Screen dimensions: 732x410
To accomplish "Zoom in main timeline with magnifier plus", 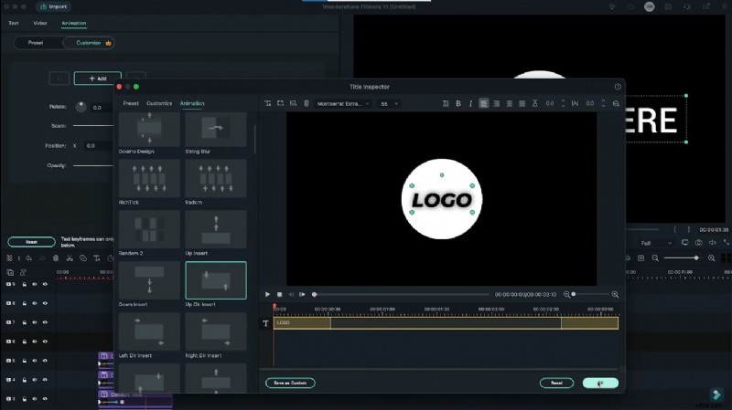I will pyautogui.click(x=712, y=258).
